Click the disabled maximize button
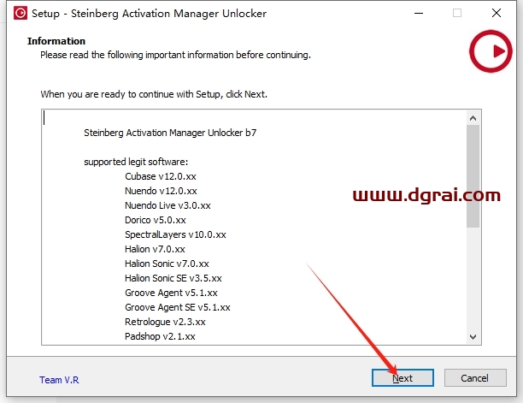Screen dimensions: 523x403 (457, 13)
